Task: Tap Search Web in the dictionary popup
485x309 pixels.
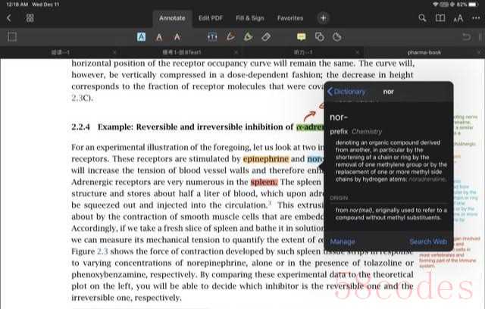Action: (428, 242)
